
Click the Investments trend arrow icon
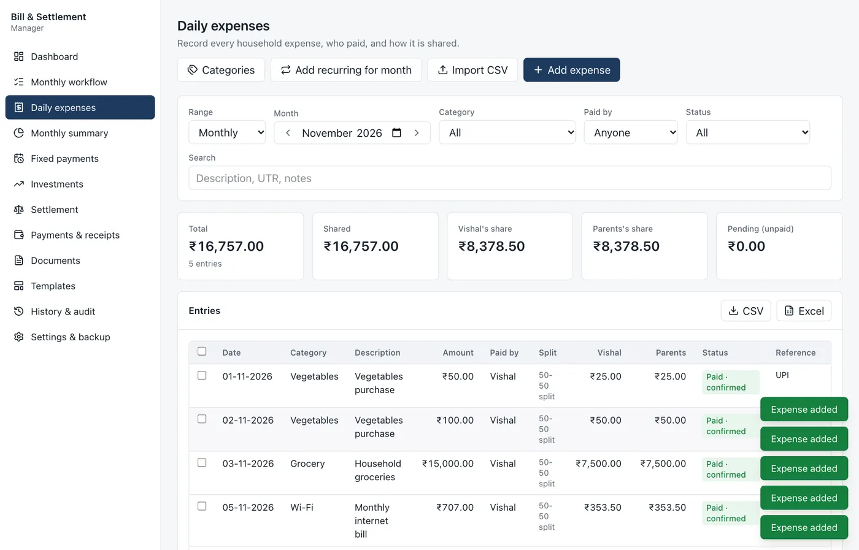(x=19, y=184)
